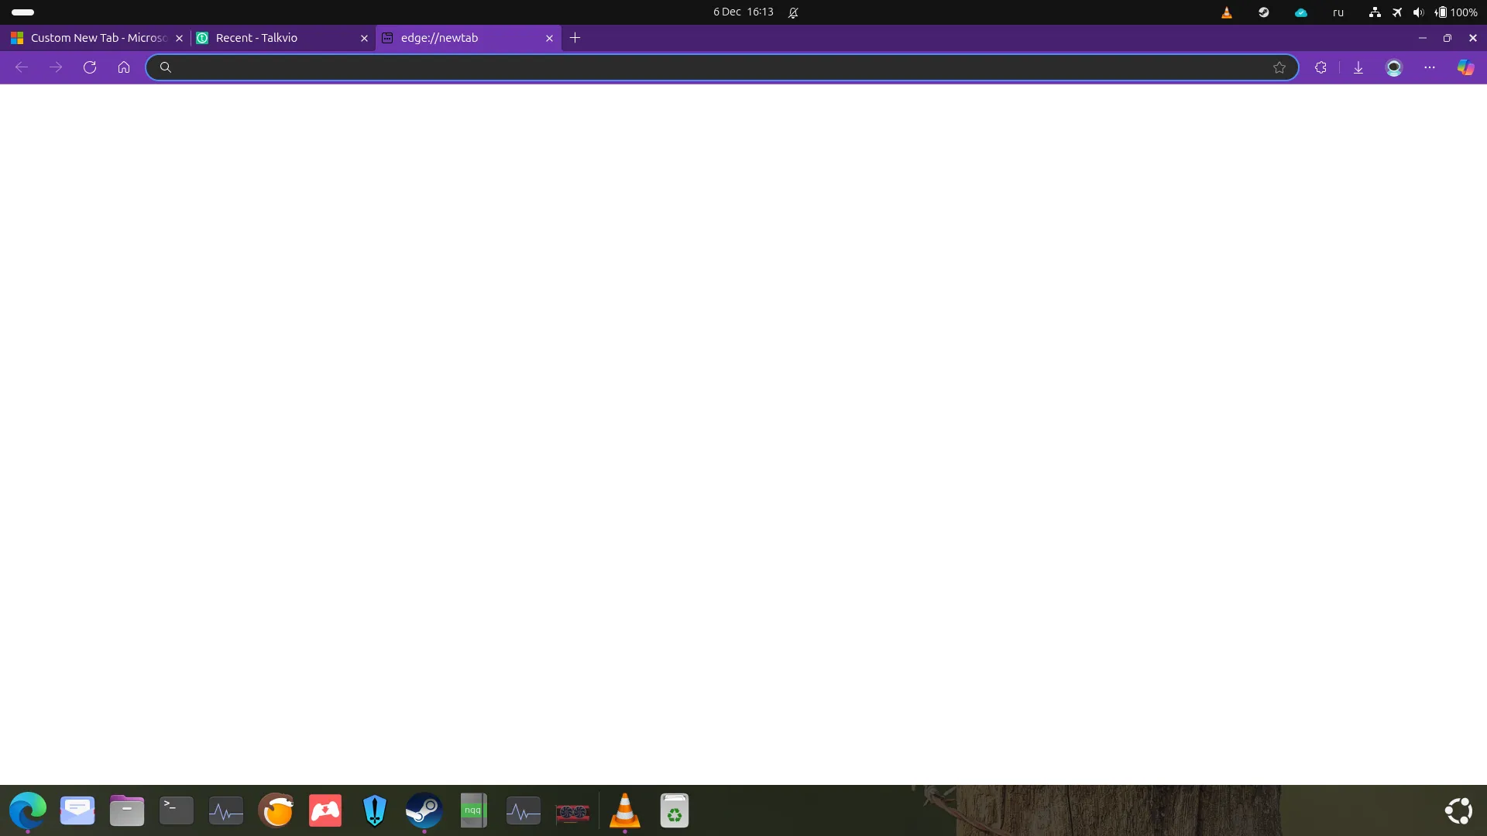Viewport: 1487px width, 836px height.
Task: Open the ru keyboard layout indicator
Action: [1338, 12]
